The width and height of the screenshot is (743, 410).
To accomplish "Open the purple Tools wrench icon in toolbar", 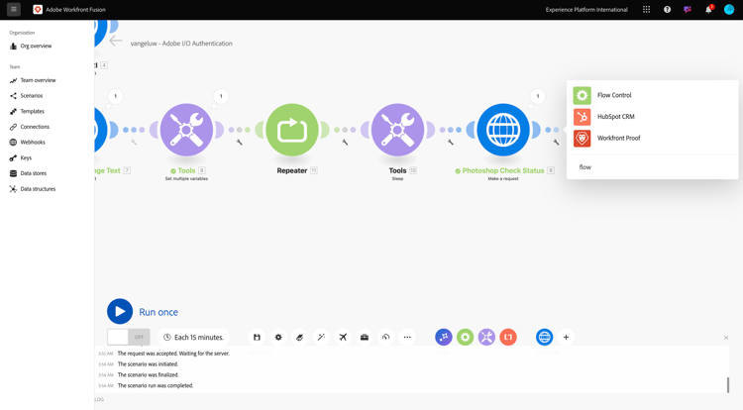I will tap(486, 337).
